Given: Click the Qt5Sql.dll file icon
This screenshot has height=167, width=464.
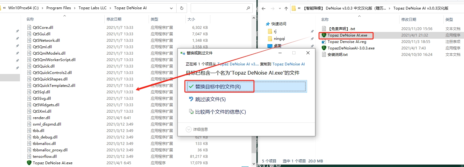Looking at the screenshot, I should tap(29, 92).
